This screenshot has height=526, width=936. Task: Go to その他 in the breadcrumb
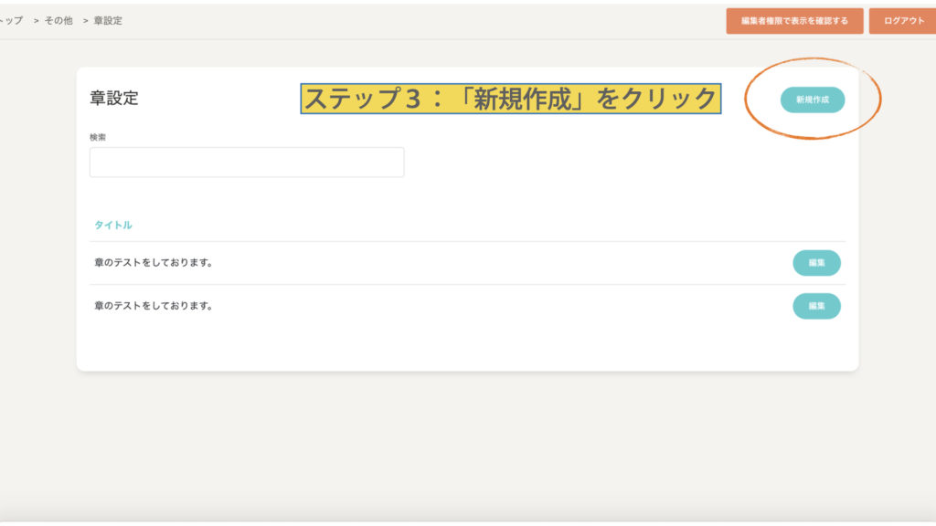[58, 20]
